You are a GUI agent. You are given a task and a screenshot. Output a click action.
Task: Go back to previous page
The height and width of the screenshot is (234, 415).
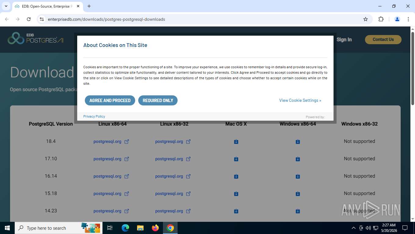(x=7, y=19)
